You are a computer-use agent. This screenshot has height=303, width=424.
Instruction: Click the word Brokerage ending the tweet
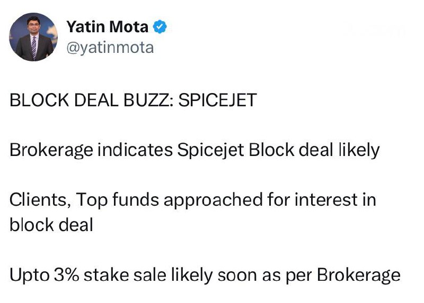click(359, 275)
